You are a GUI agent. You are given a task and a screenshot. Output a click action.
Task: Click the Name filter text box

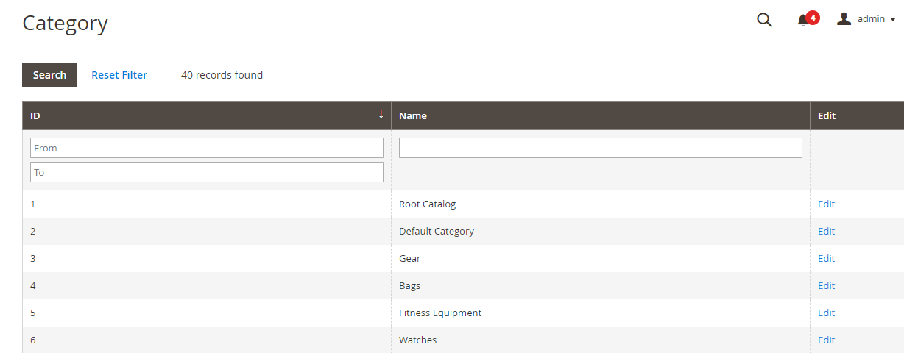tap(600, 148)
